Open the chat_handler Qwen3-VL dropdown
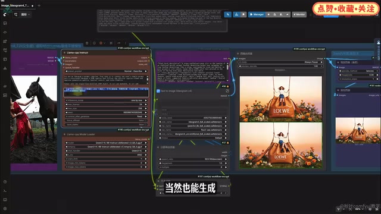381x214 pixels. pyautogui.click(x=106, y=150)
